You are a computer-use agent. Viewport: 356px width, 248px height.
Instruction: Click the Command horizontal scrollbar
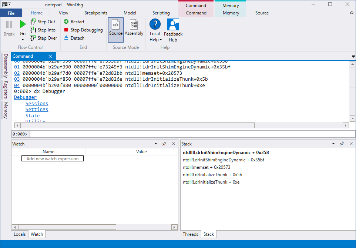138,125
